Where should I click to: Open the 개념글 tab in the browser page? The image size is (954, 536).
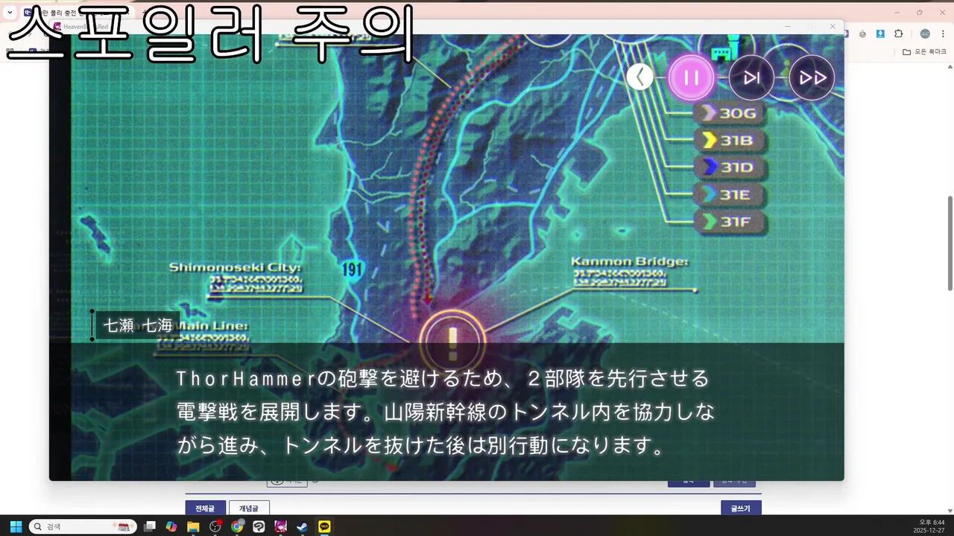[x=249, y=508]
